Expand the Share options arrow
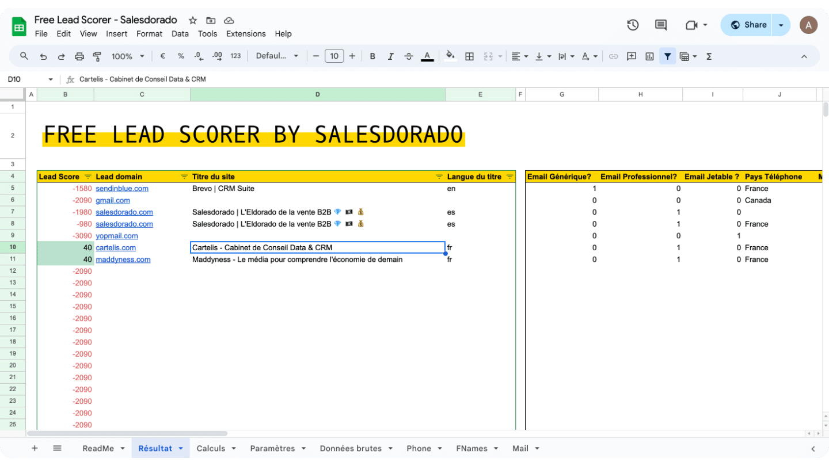 (x=781, y=25)
